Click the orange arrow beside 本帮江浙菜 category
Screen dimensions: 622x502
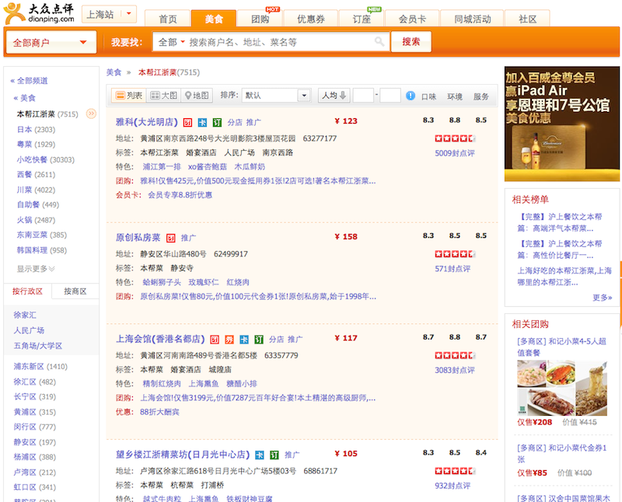click(x=91, y=113)
